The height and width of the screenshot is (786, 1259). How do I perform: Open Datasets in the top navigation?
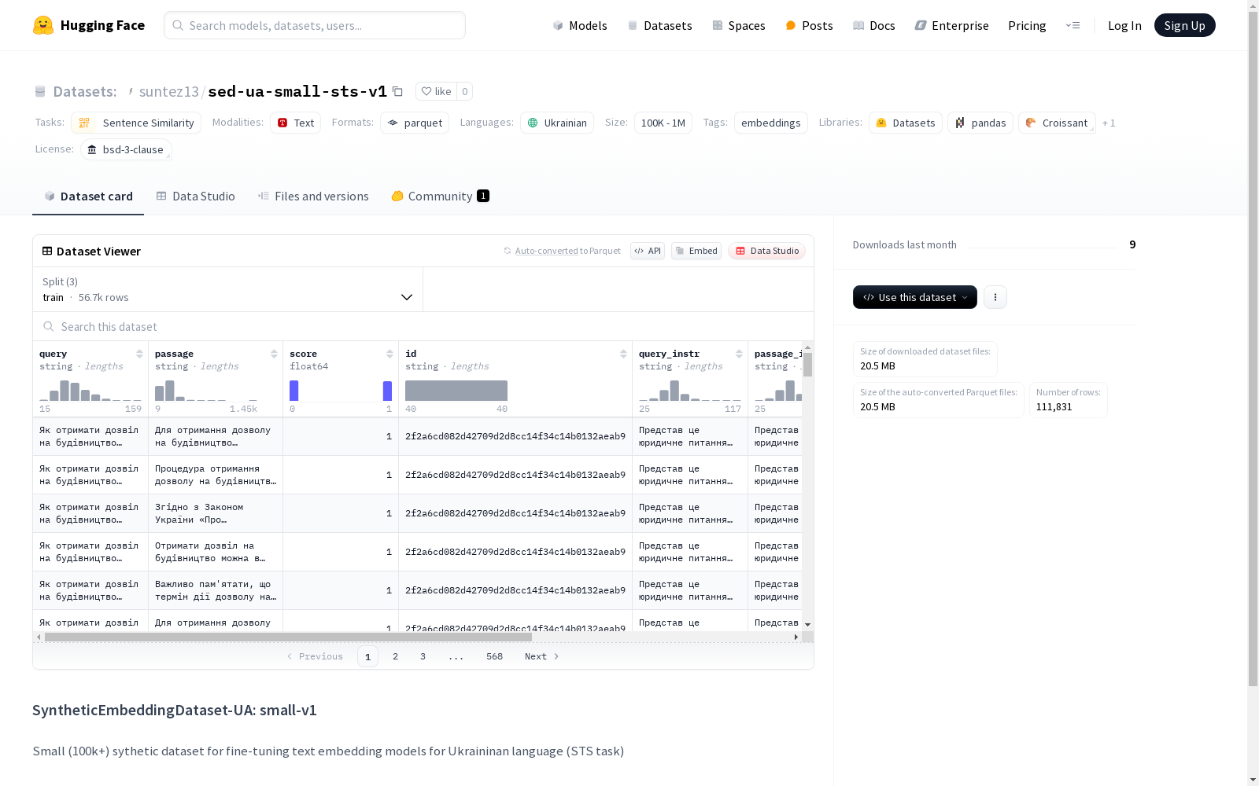click(x=659, y=25)
